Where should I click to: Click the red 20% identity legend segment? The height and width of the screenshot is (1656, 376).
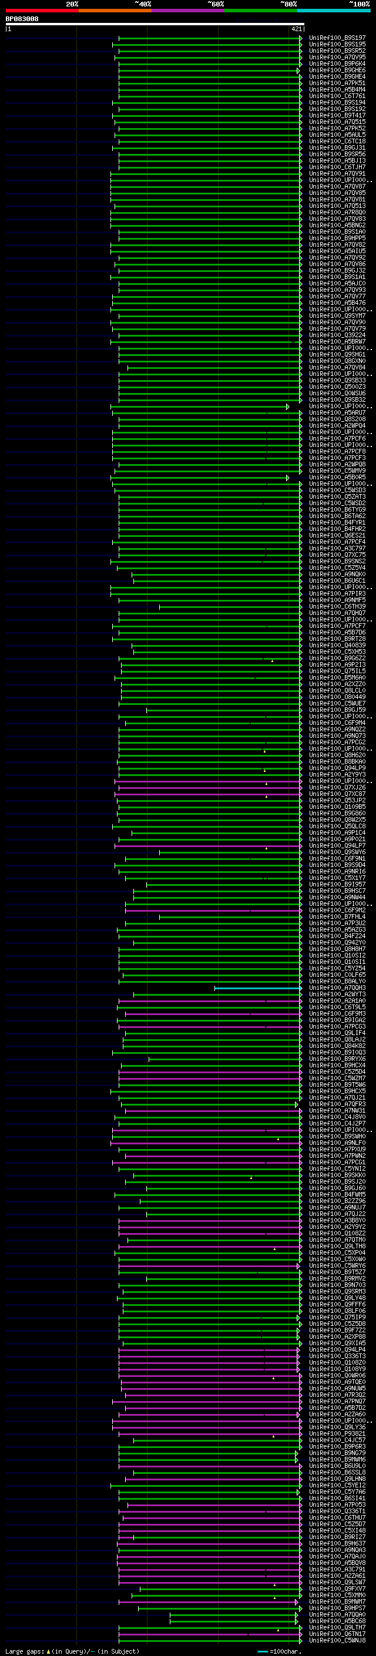point(42,11)
